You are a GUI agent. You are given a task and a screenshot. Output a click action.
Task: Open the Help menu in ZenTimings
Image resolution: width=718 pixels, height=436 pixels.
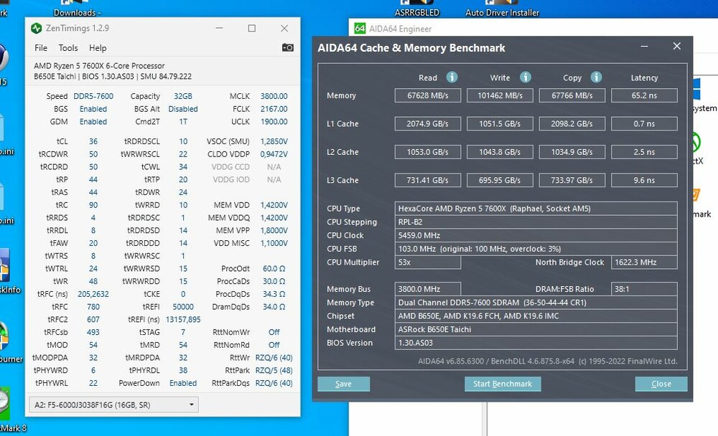[x=98, y=48]
